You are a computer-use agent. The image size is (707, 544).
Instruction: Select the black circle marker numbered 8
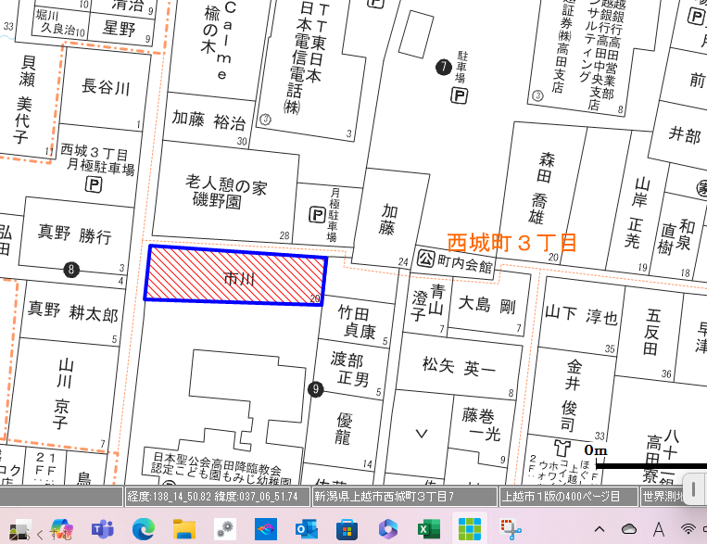[71, 270]
